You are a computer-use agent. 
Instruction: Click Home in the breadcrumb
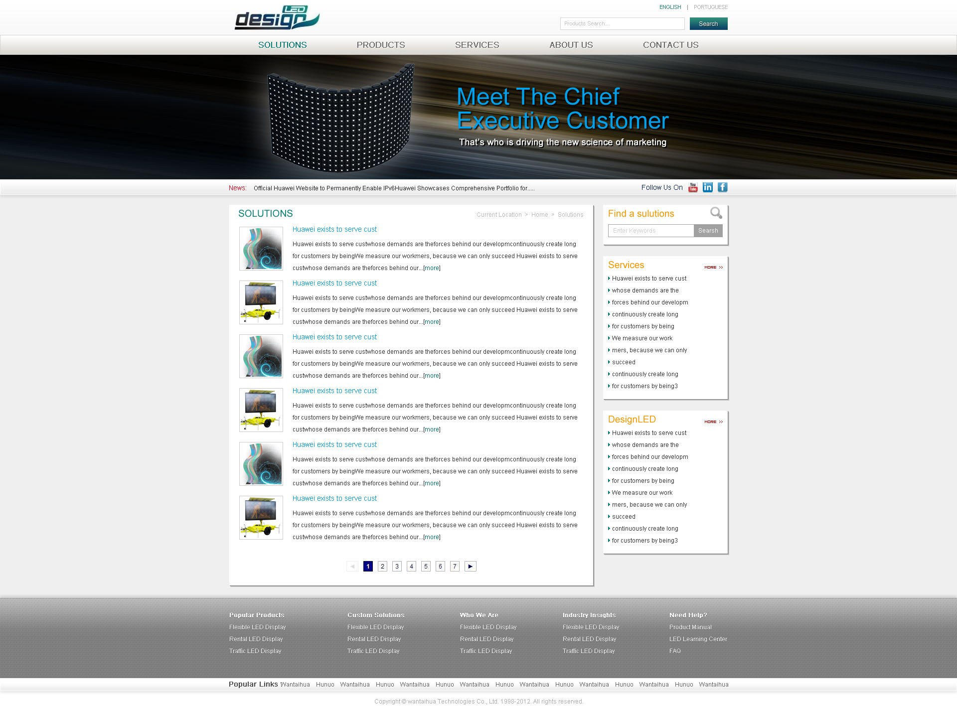click(539, 215)
